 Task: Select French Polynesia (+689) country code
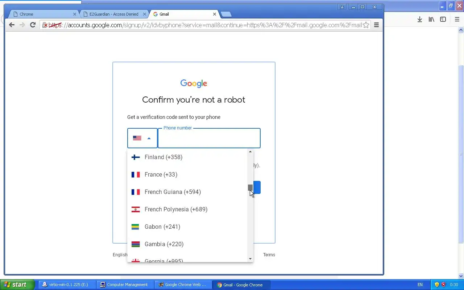[x=187, y=209]
